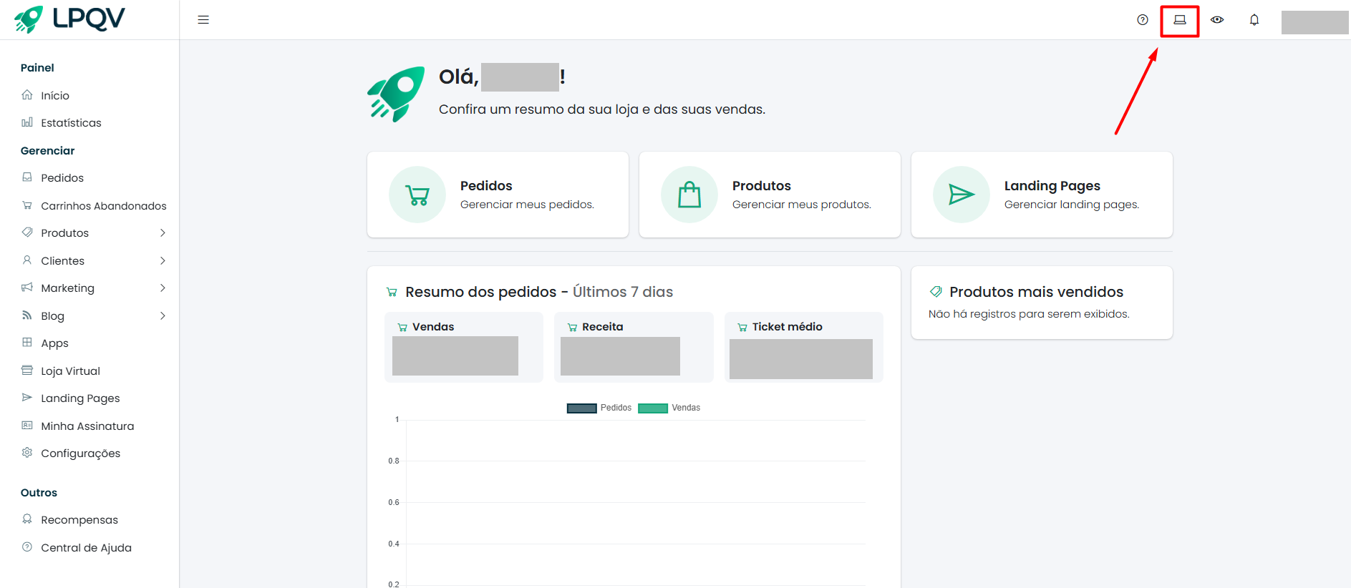Expand the Marketing sidebar submenu

pyautogui.click(x=163, y=288)
